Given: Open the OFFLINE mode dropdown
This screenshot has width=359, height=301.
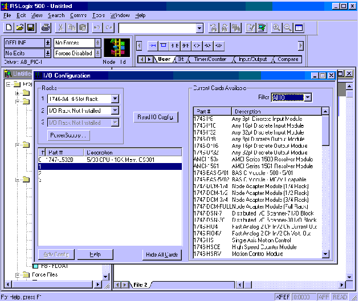Looking at the screenshot, I should point(48,43).
